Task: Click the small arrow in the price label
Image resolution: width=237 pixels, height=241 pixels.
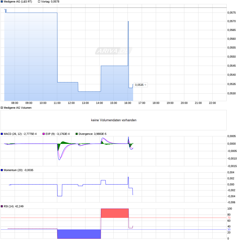Action: pyautogui.click(x=145, y=85)
